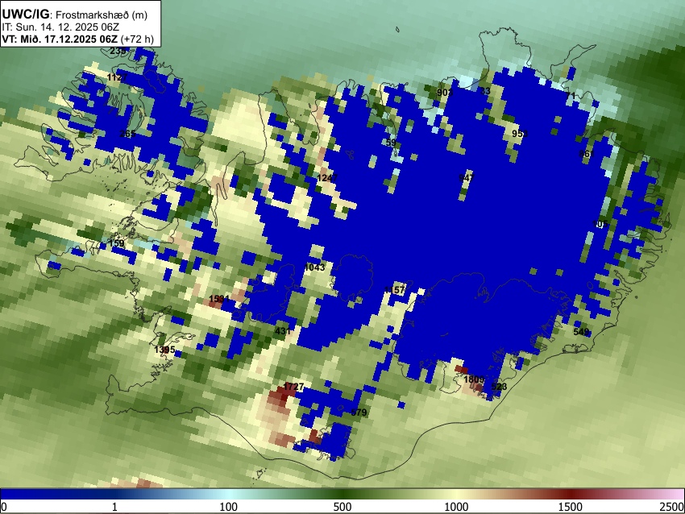Click the 1043 value label

[314, 267]
